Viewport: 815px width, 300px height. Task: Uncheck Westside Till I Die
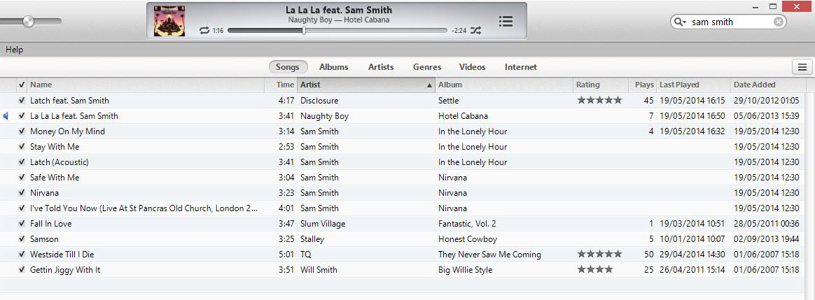pos(21,255)
